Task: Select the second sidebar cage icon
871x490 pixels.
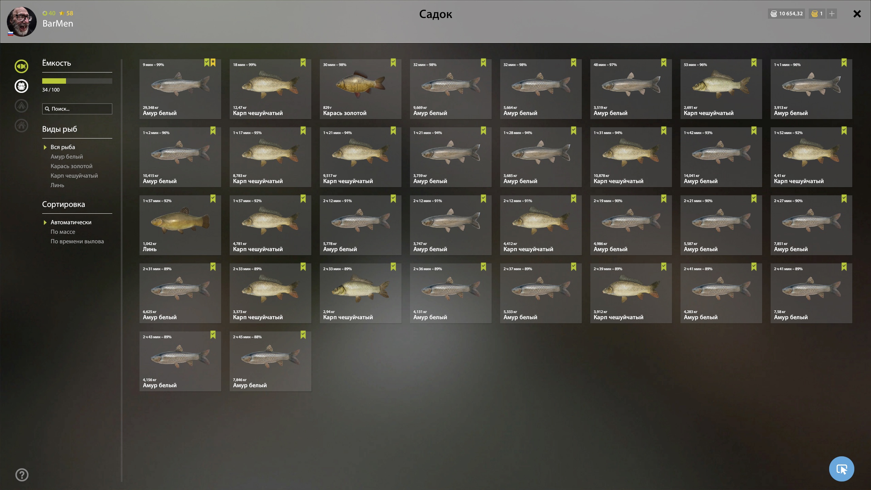Action: pyautogui.click(x=21, y=86)
